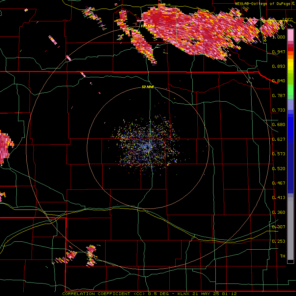296x296 pixels.
Task: Click CORRELATION COEFFICIENT (CC) in bottom caption
Action: [x=104, y=294]
